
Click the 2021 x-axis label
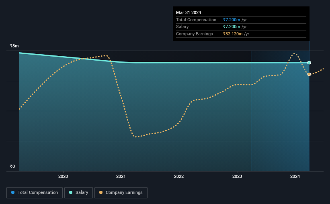tap(121, 176)
